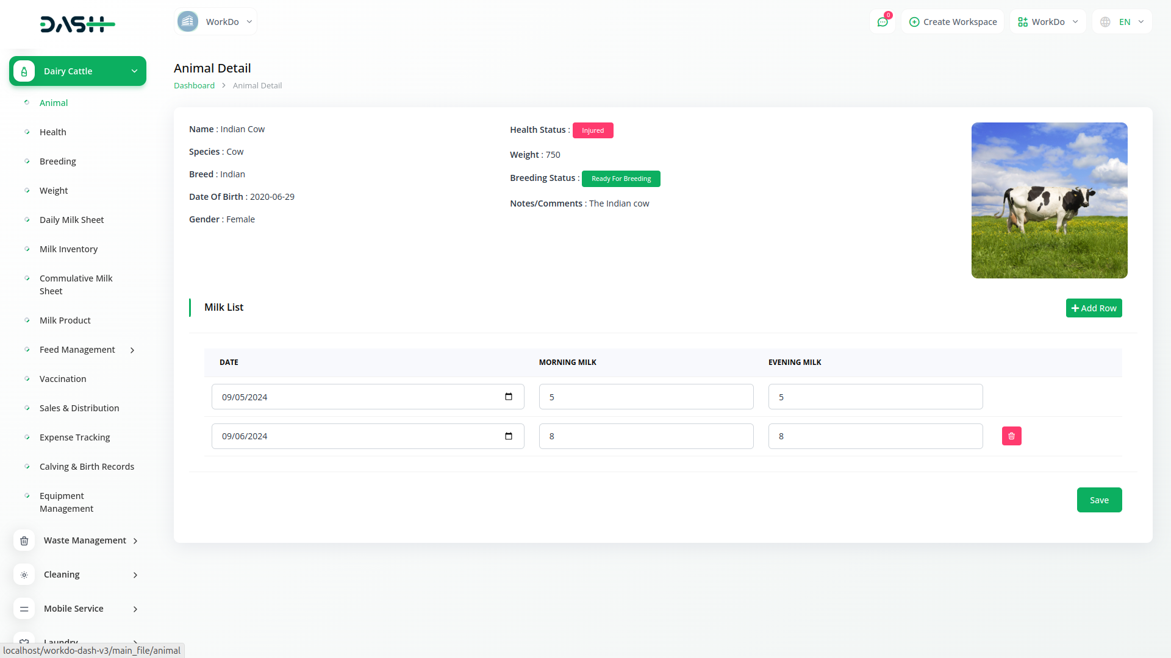Click the Dairy Cattle bottle icon
Viewport: 1171px width, 658px height.
click(24, 71)
